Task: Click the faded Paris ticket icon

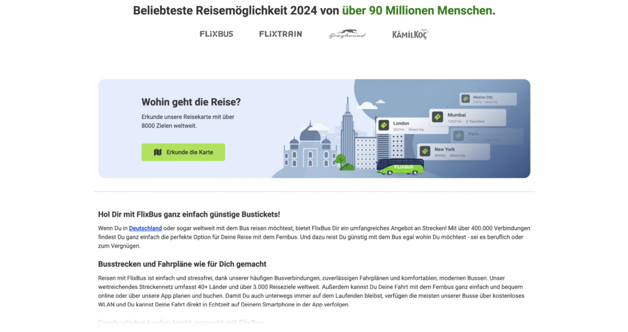Action: click(x=459, y=136)
